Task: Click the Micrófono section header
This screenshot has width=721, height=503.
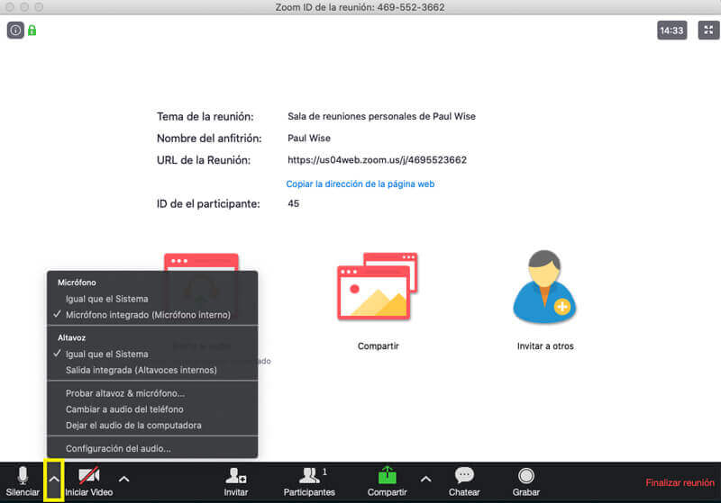Action: point(77,283)
